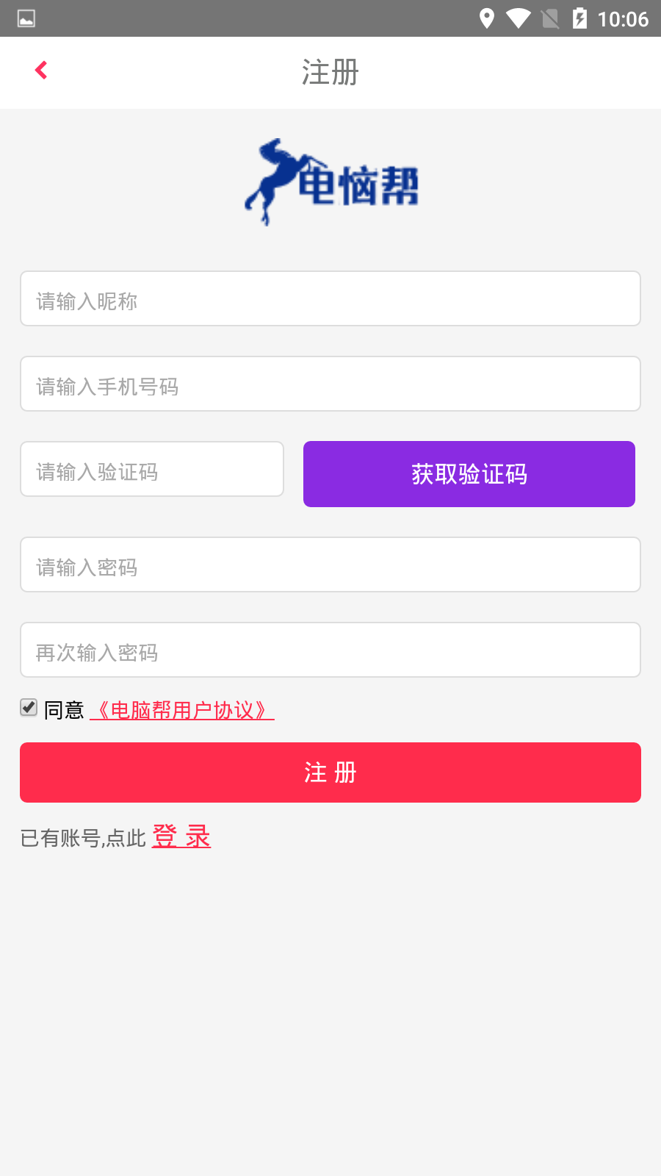Select the 再次输入密码 confirm field
661x1176 pixels.
(330, 650)
